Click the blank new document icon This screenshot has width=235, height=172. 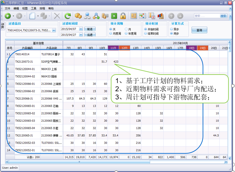click(32, 16)
